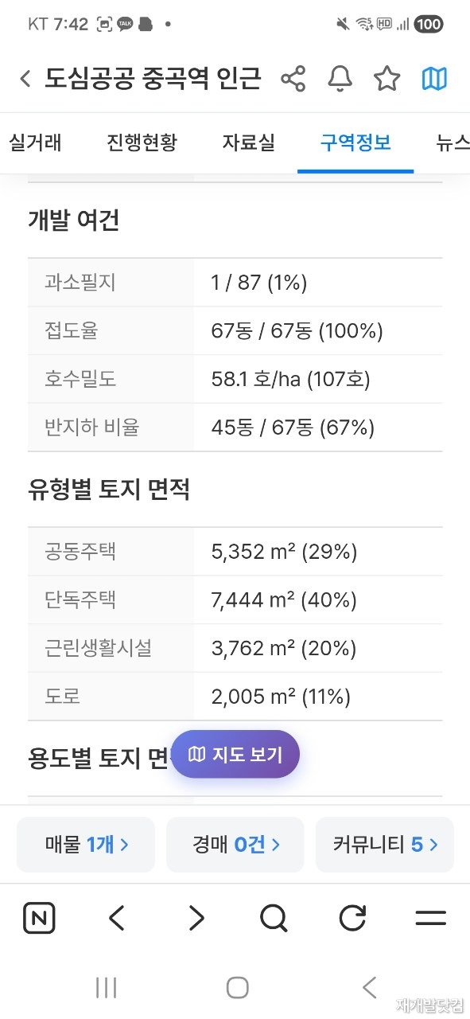This screenshot has height=1019, width=470.
Task: Open 커뮤니티 5 posts
Action: click(x=385, y=845)
